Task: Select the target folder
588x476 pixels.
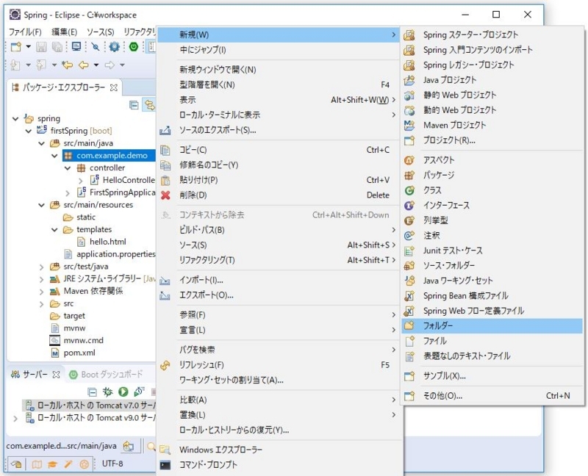Action: pos(74,316)
